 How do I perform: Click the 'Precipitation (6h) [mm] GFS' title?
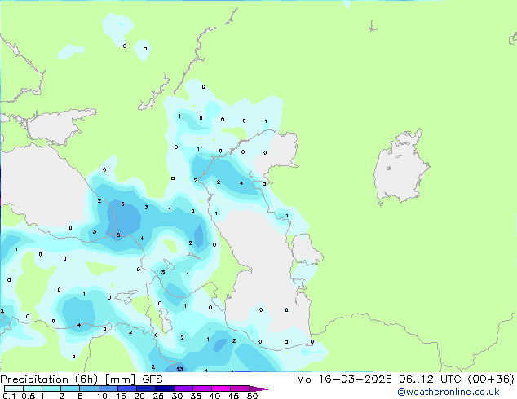(x=82, y=379)
